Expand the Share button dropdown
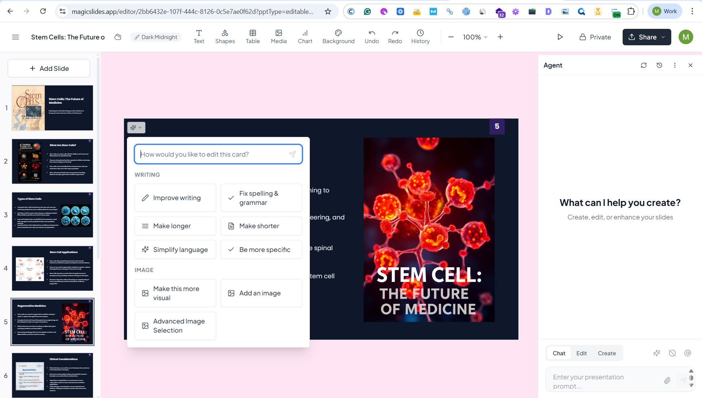 [x=663, y=37]
